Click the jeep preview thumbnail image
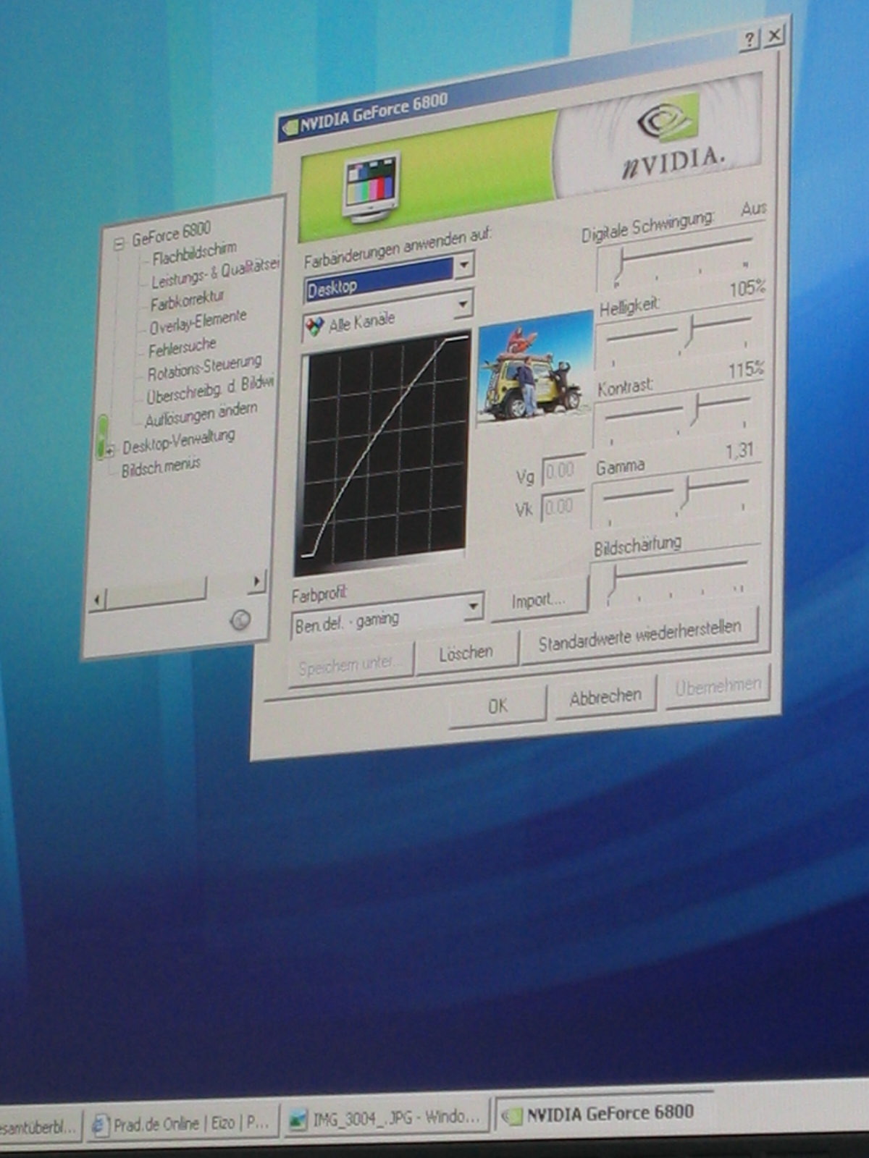 (x=535, y=369)
